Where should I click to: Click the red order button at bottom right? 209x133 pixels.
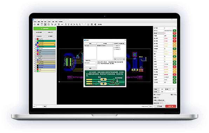click(x=171, y=106)
